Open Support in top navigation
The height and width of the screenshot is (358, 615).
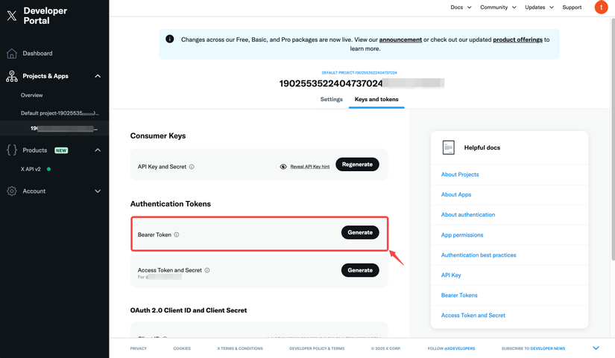[572, 7]
